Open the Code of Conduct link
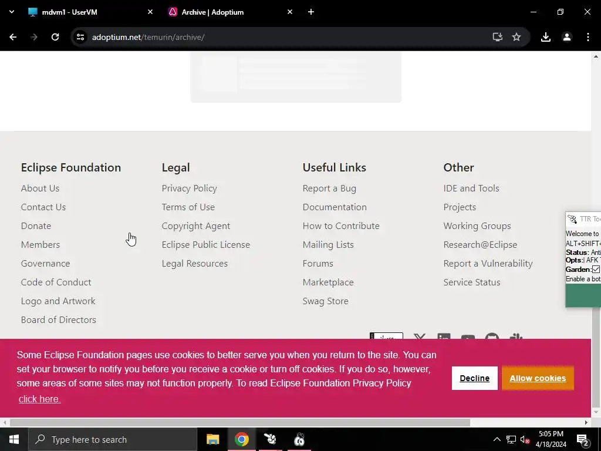The image size is (601, 451). (x=56, y=282)
